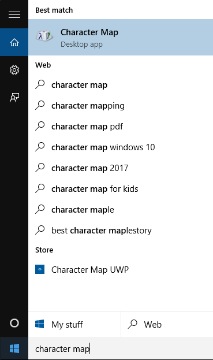
Task: Select "character mapping" web suggestion
Action: click(x=121, y=106)
